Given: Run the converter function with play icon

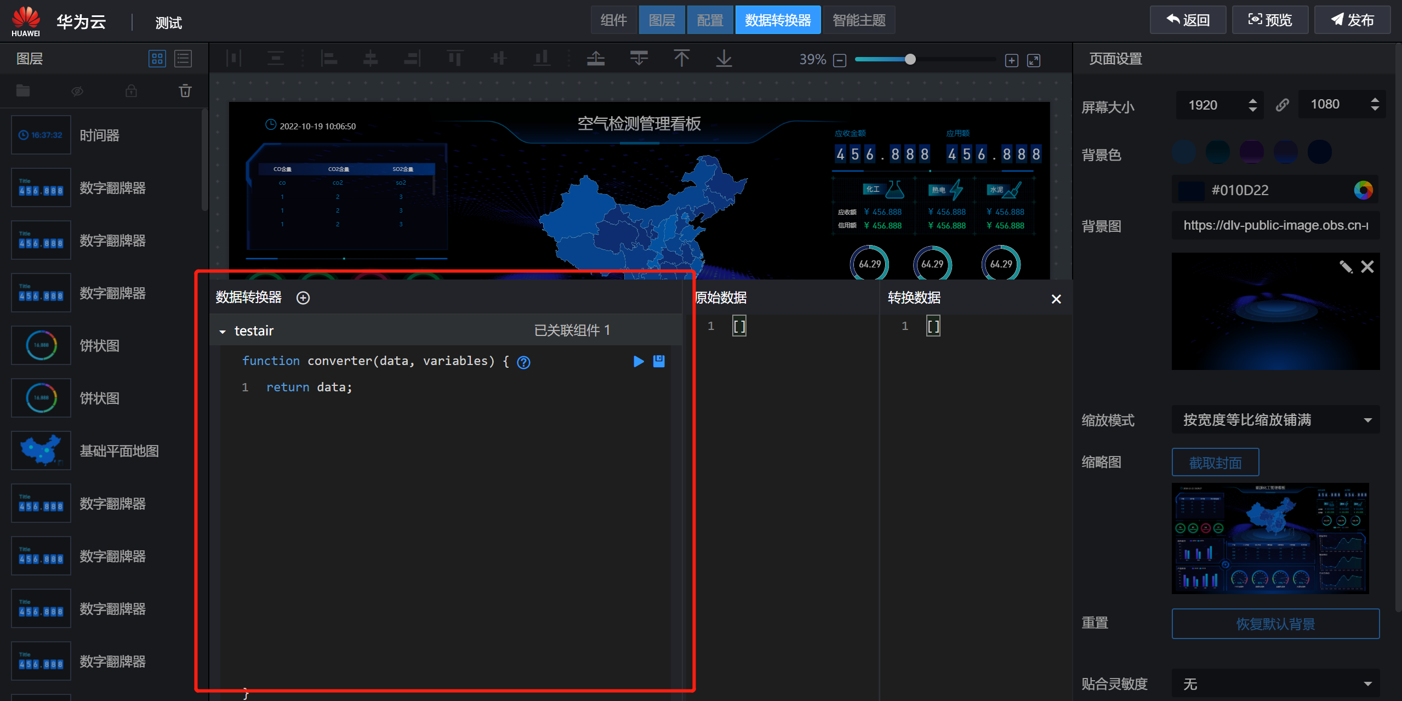Looking at the screenshot, I should [638, 361].
